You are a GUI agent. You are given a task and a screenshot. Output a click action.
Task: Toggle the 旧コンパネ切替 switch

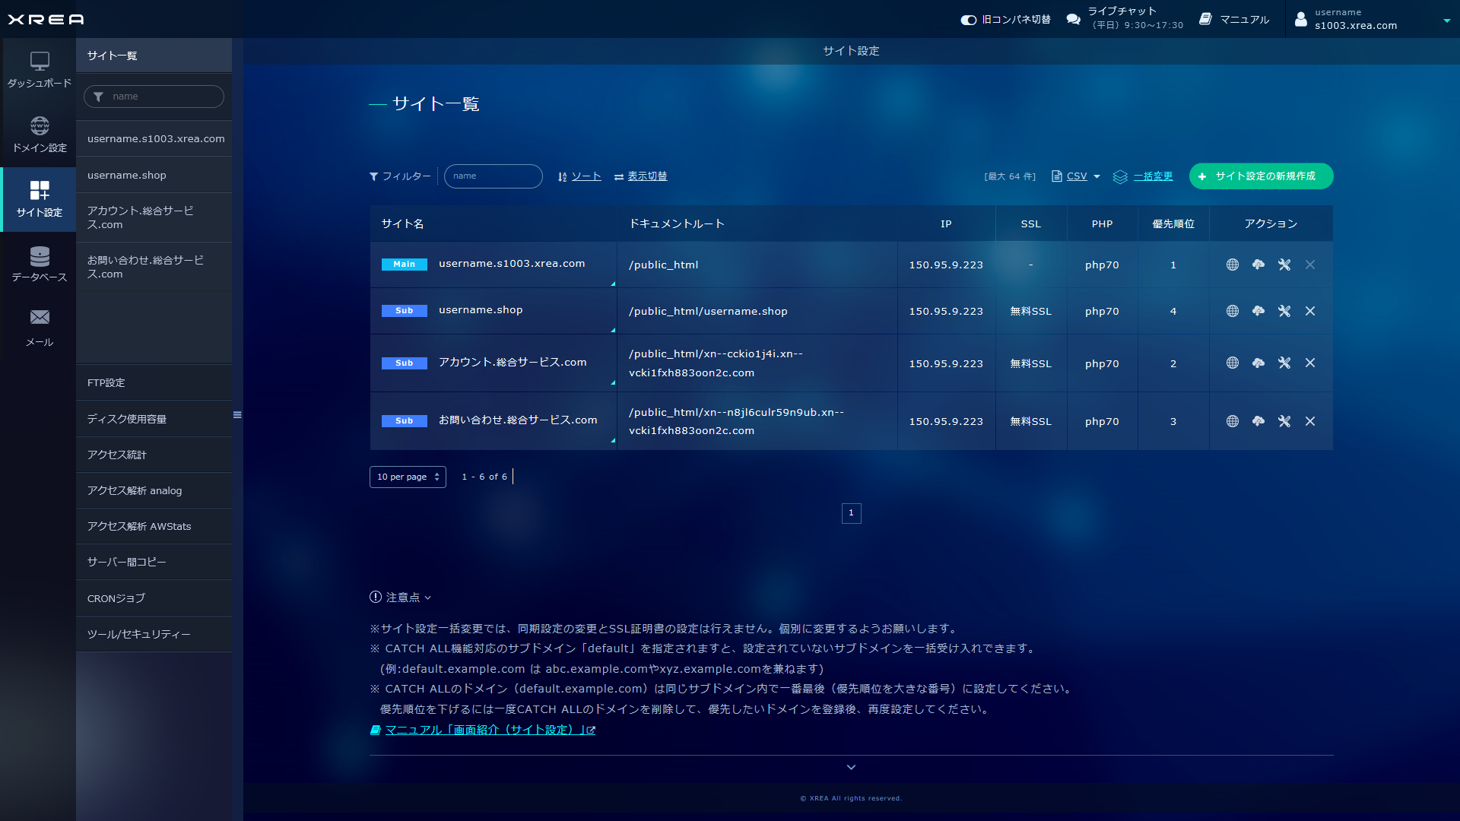[969, 20]
